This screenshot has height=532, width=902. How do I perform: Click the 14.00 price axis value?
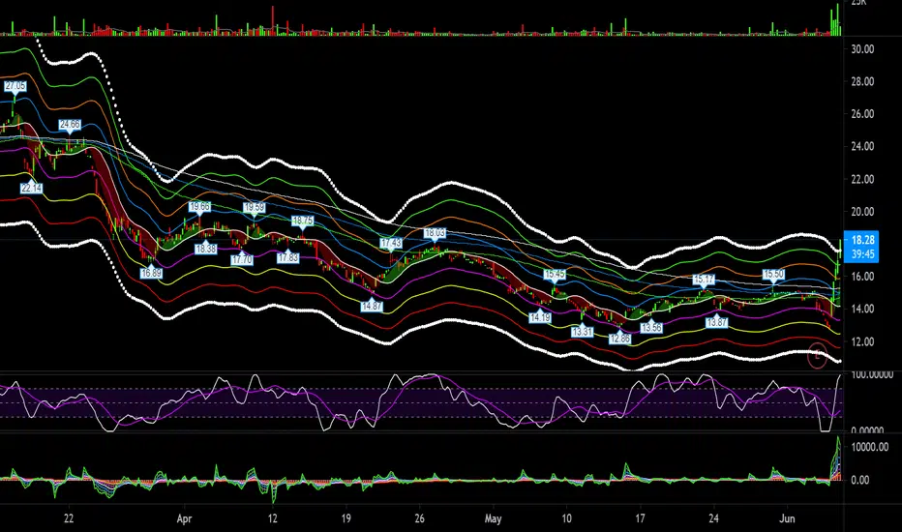862,309
